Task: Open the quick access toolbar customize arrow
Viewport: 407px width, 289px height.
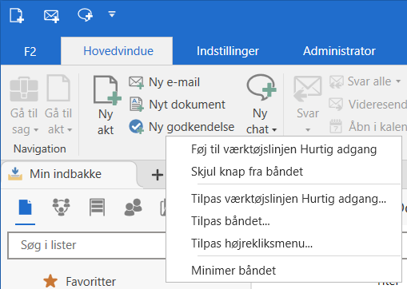Action: pyautogui.click(x=112, y=14)
